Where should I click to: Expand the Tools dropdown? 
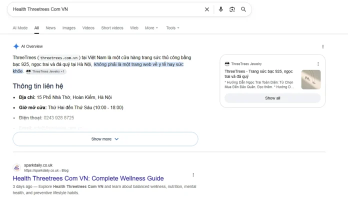coord(172,28)
